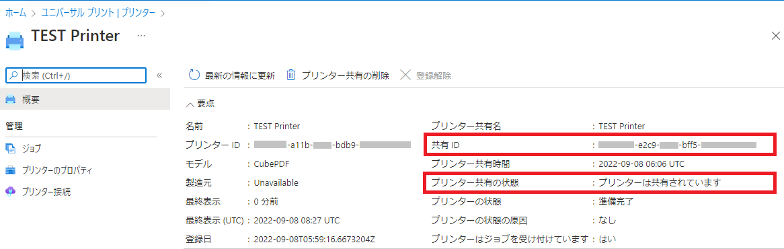784x249 pixels.
Task: Select the はい accepting-jobs value
Action: click(x=607, y=240)
